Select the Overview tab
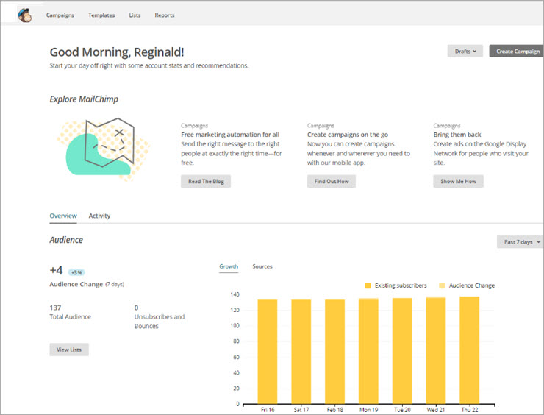 [x=63, y=216]
